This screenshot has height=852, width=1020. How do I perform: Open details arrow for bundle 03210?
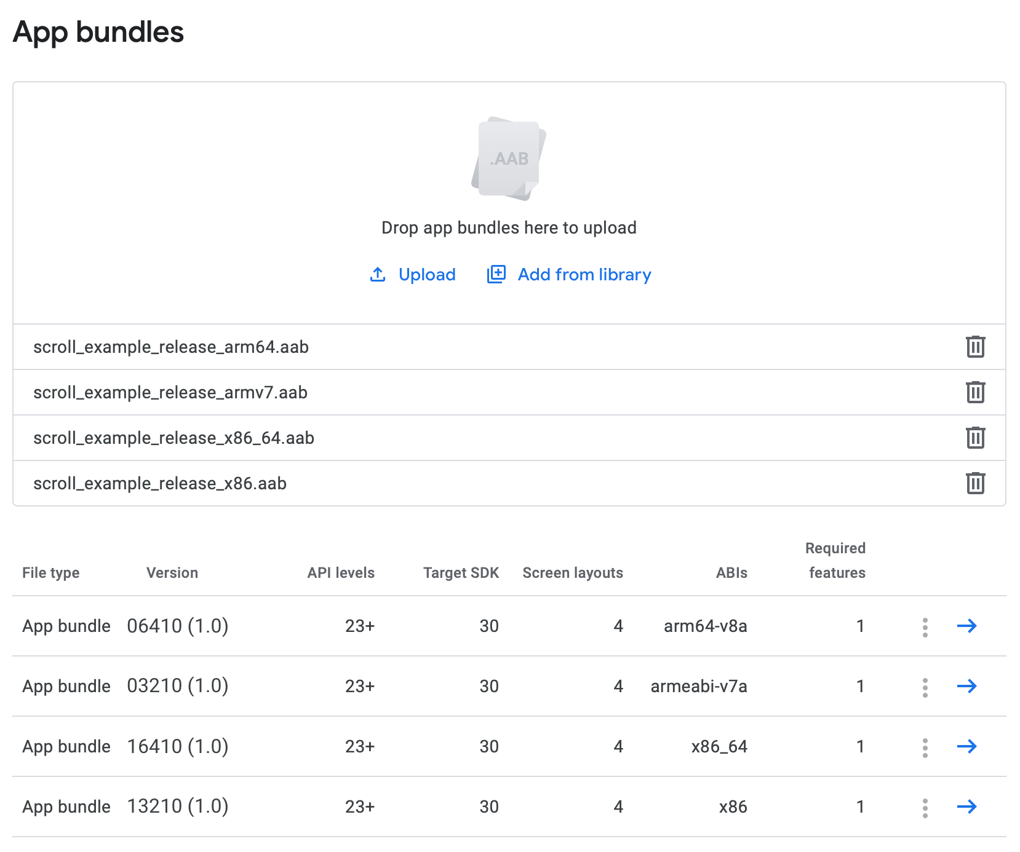[x=966, y=686]
